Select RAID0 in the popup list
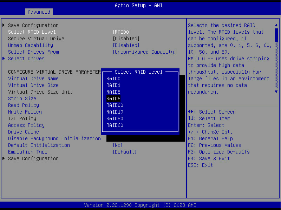Screen dimensions: 281x210 pyautogui.click(x=113, y=79)
